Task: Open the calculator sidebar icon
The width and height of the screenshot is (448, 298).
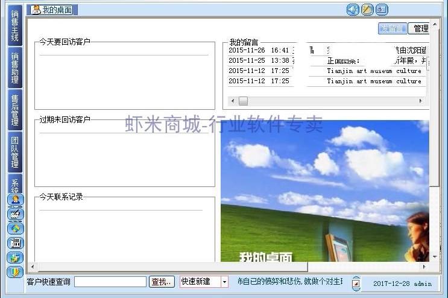Action: [x=16, y=243]
